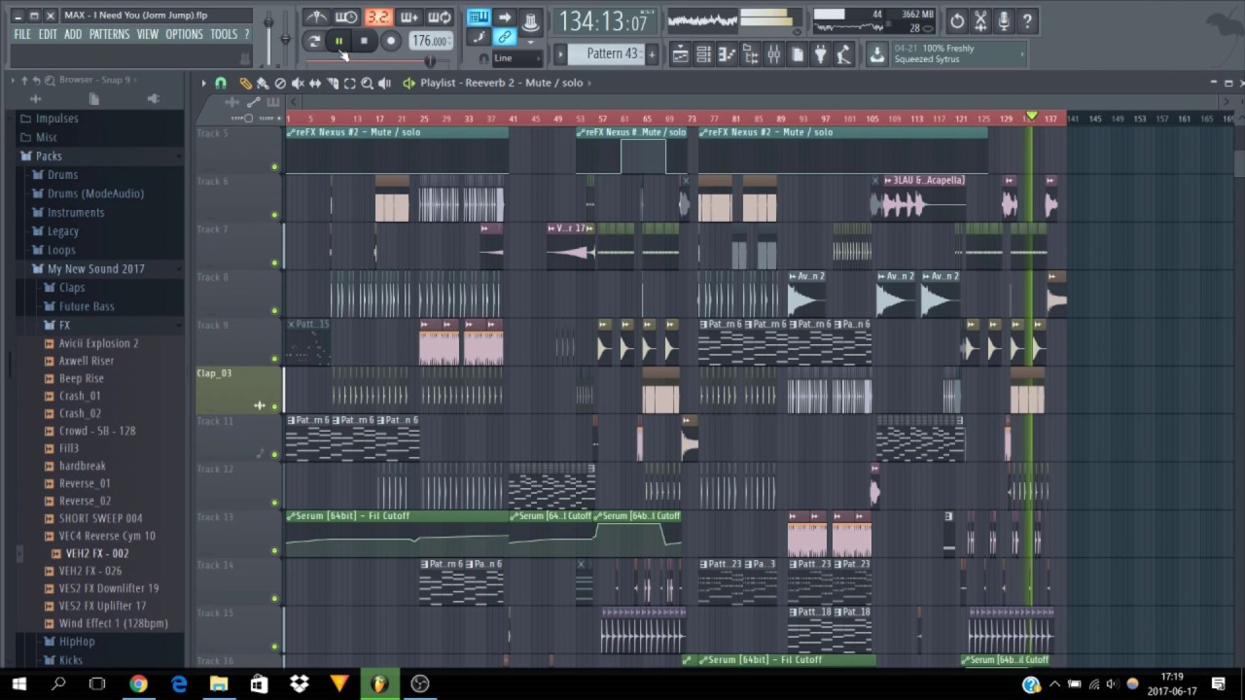Screen dimensions: 1245x700
Task: Pause playback with the pause button
Action: click(x=338, y=41)
